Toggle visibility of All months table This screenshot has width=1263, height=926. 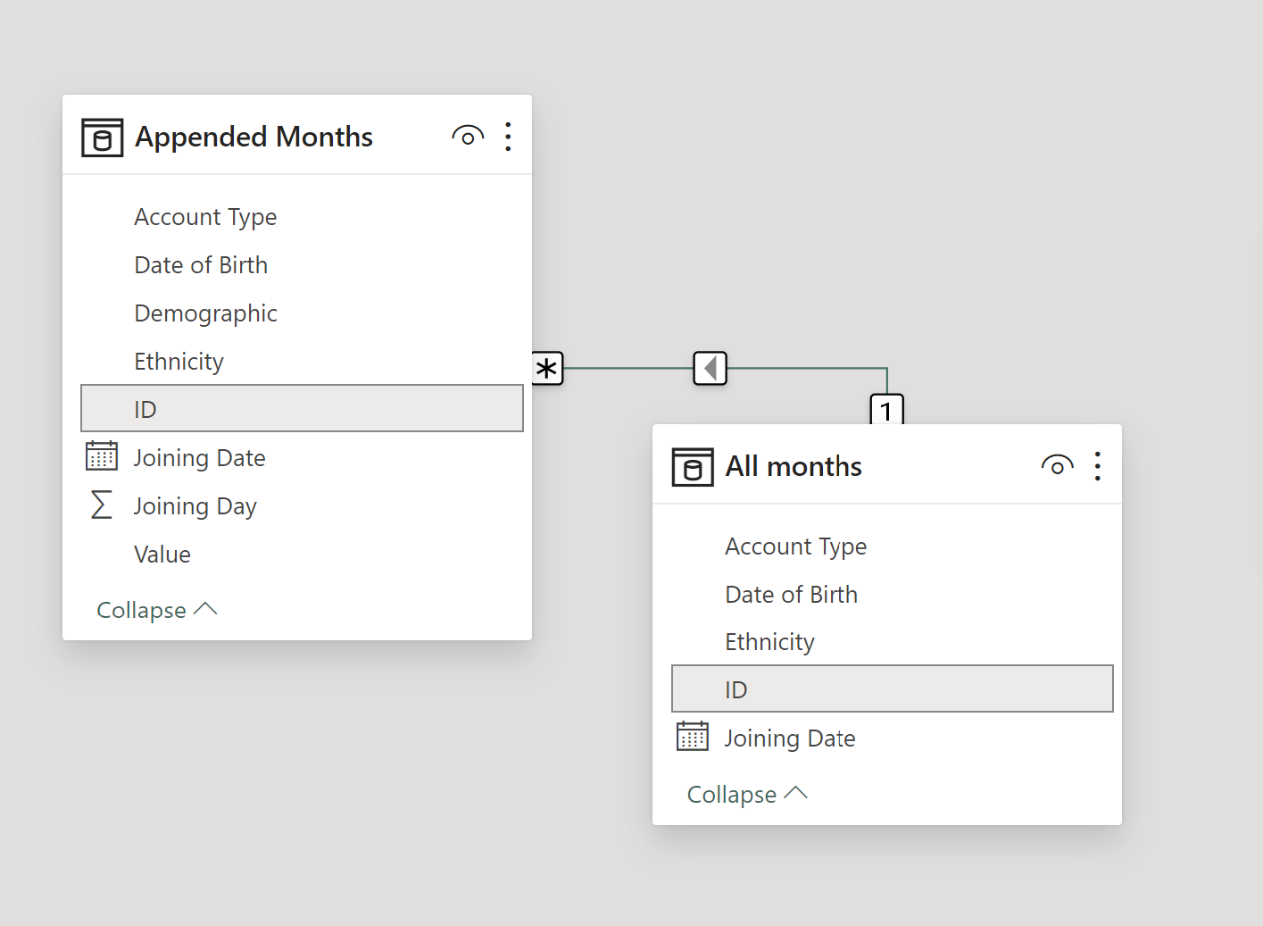tap(1057, 466)
